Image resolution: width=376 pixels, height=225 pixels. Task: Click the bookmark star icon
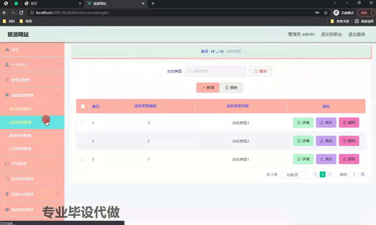click(x=326, y=13)
